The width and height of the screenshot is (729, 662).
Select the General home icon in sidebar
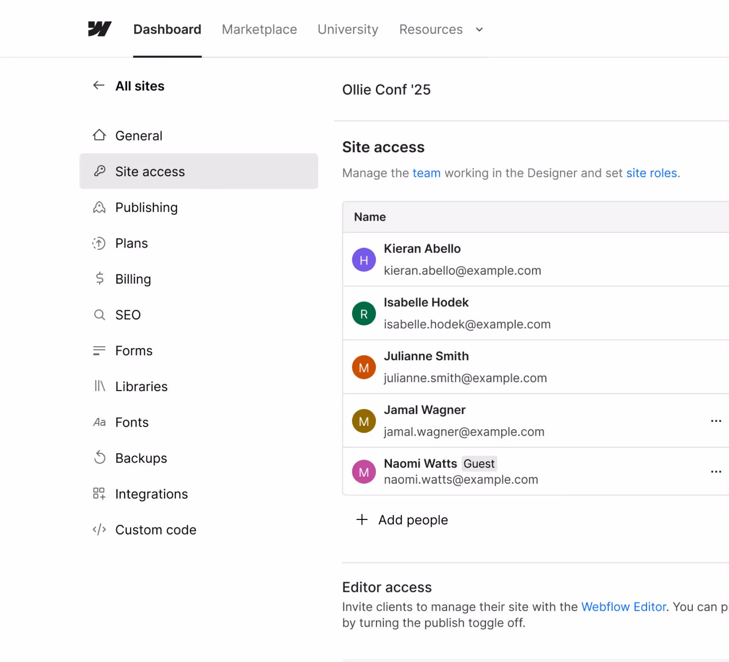99,135
